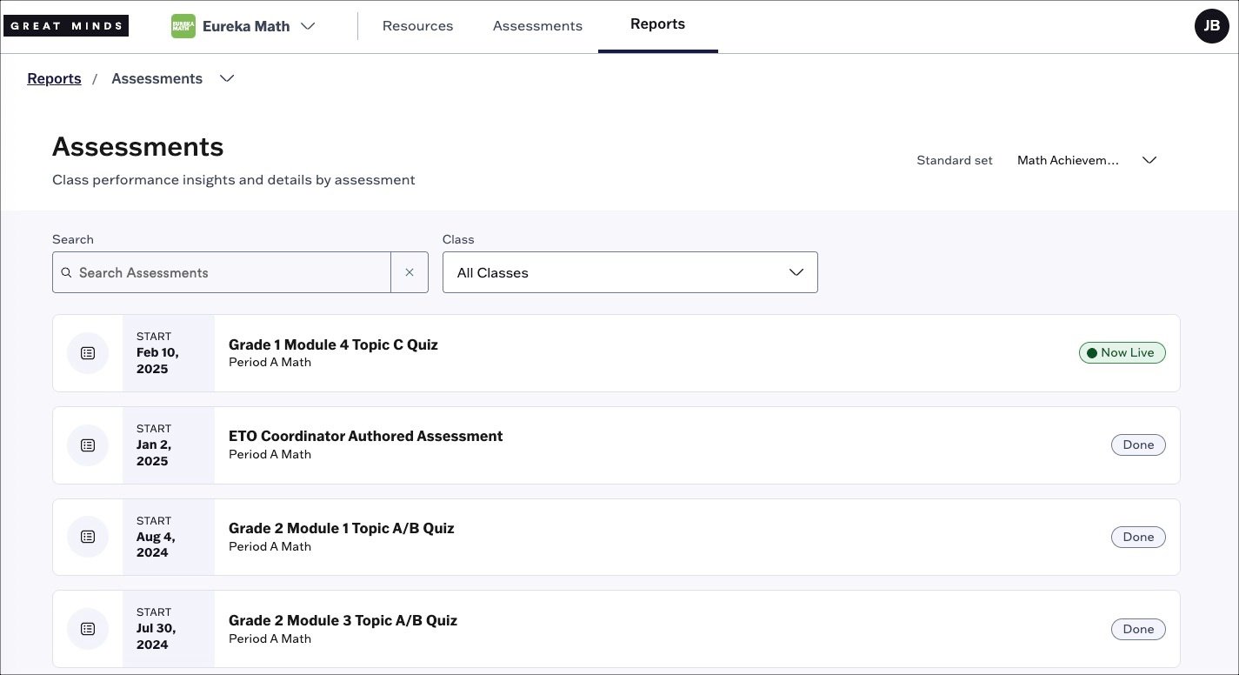Click the Reports breadcrumb link
The image size is (1239, 675).
pos(54,78)
